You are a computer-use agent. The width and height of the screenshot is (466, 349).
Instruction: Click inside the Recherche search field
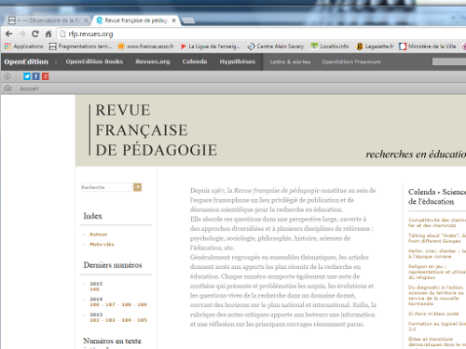[x=106, y=187]
